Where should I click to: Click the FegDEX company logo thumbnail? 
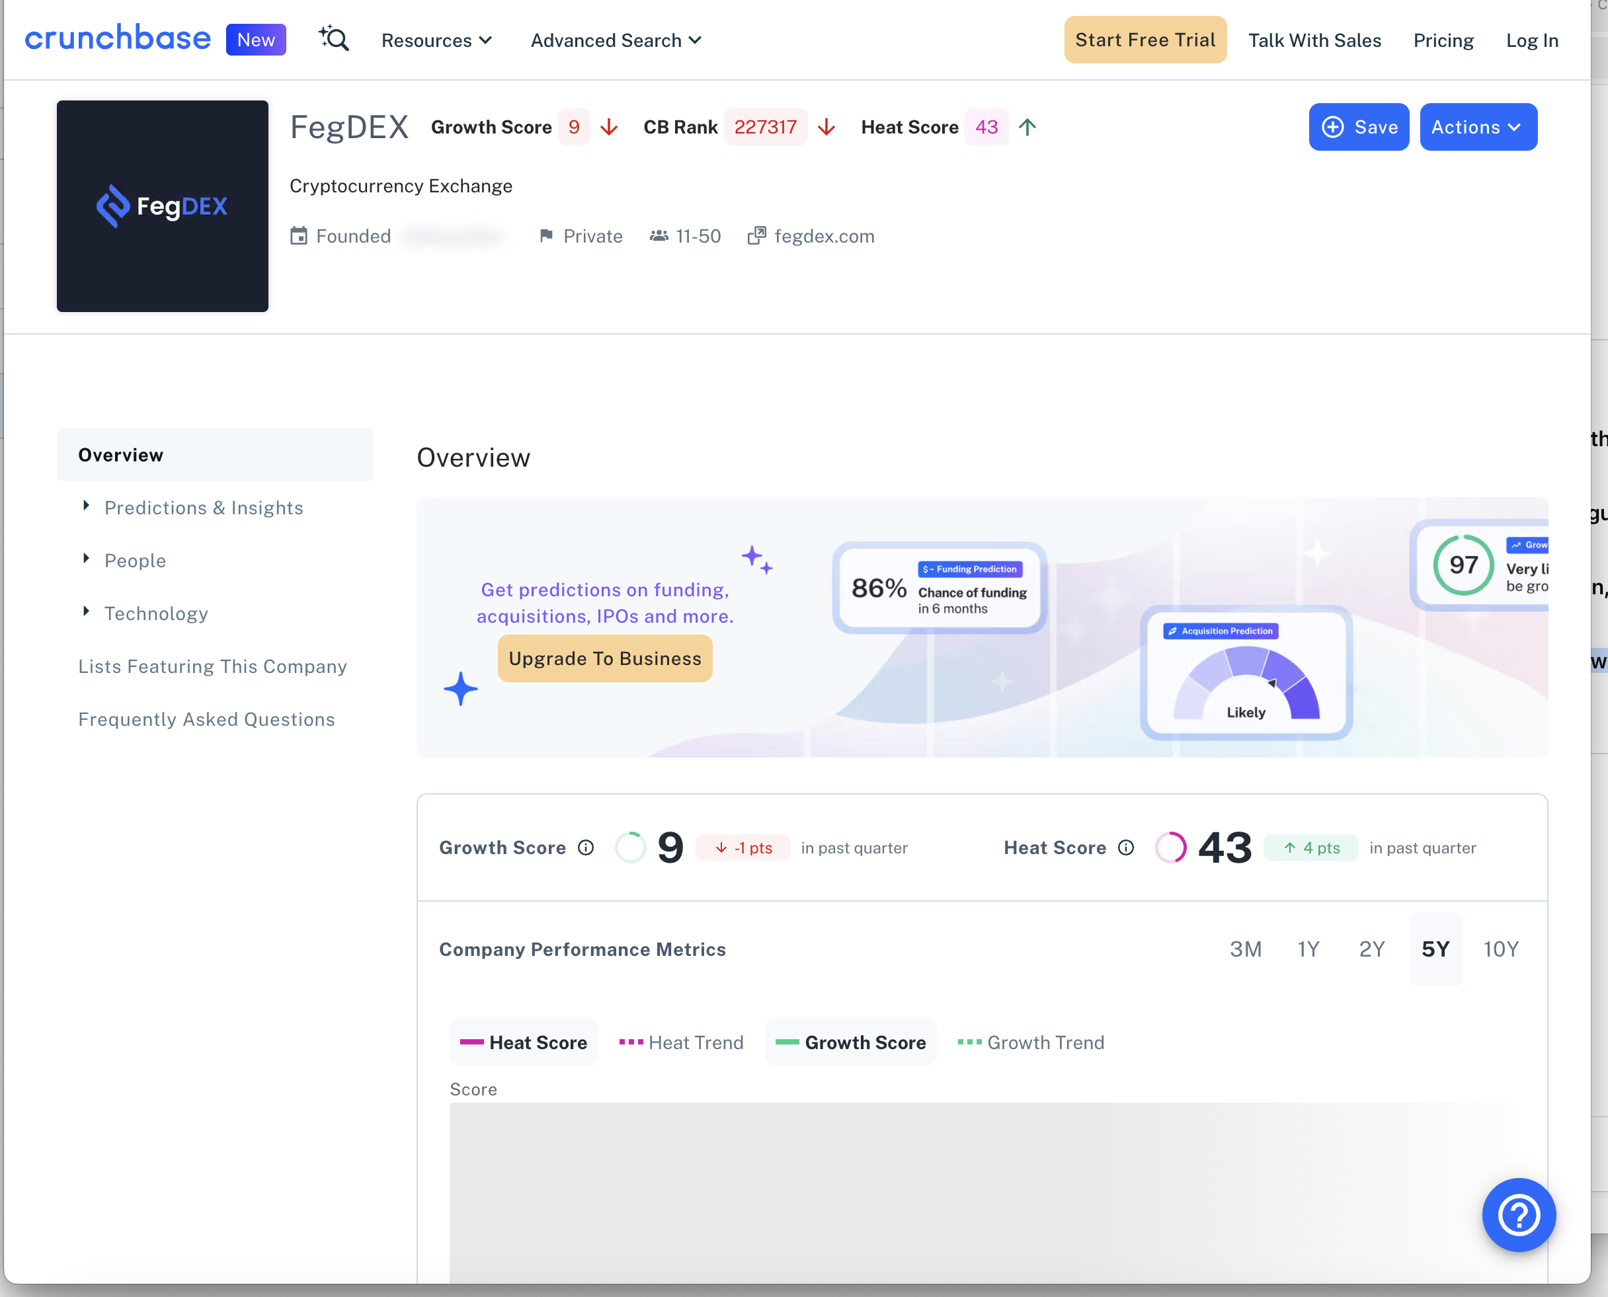tap(162, 206)
